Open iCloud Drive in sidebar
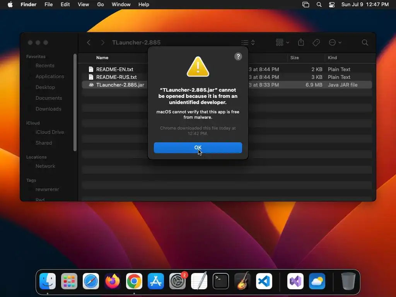This screenshot has width=396, height=297. click(x=49, y=132)
